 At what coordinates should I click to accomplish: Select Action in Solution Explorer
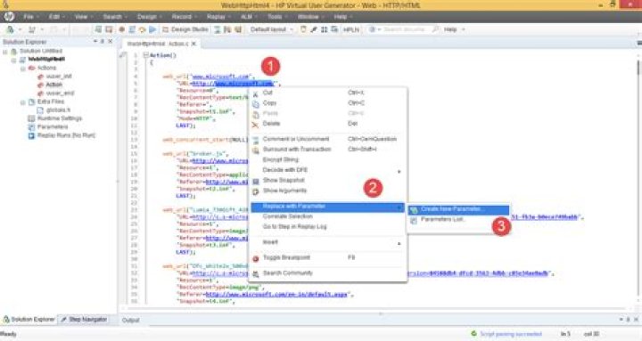coord(54,85)
